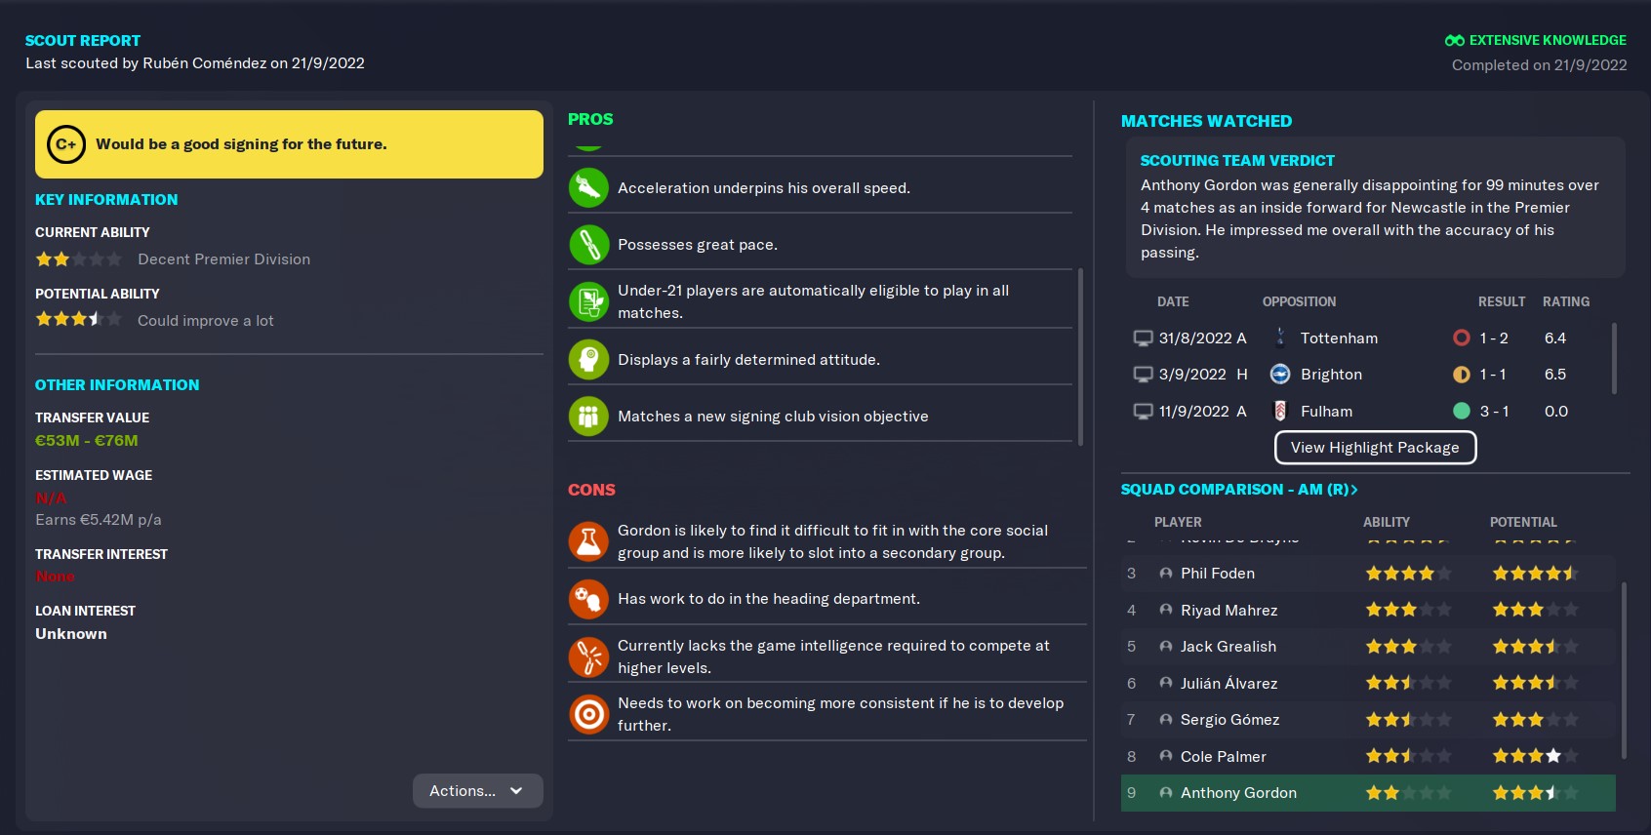Viewport: 1651px width, 835px height.
Task: Click the Fulham opposition name
Action: pyautogui.click(x=1326, y=412)
